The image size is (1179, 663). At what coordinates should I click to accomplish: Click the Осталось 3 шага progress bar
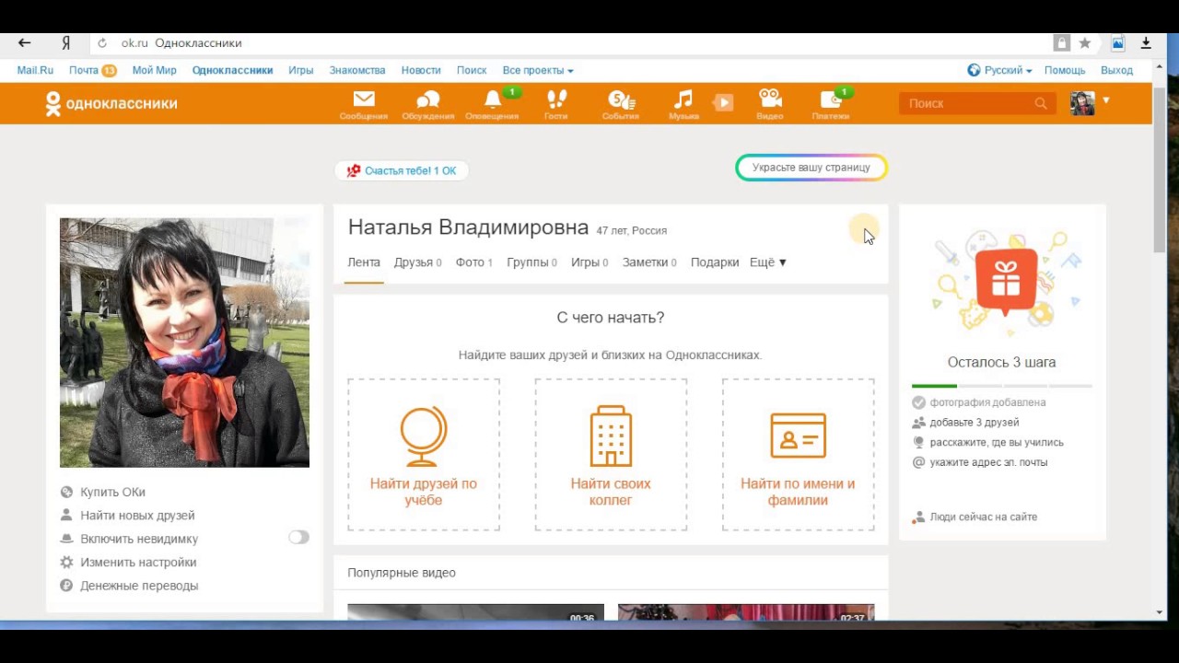tap(1002, 386)
